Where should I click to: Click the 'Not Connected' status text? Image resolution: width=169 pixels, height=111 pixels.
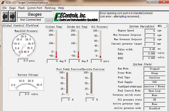click(30, 20)
